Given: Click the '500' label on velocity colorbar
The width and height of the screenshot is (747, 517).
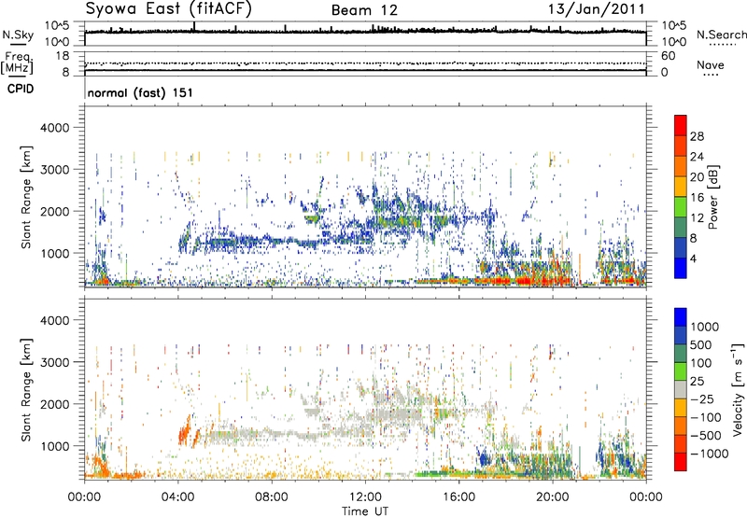Looking at the screenshot, I should [x=701, y=345].
